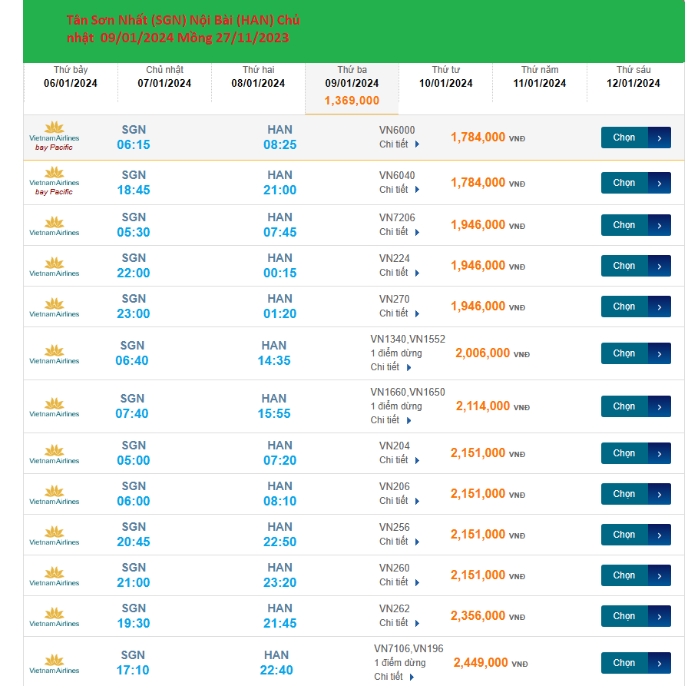
Task: Open Chi tiết for flight VN7106,VN196
Action: (394, 677)
